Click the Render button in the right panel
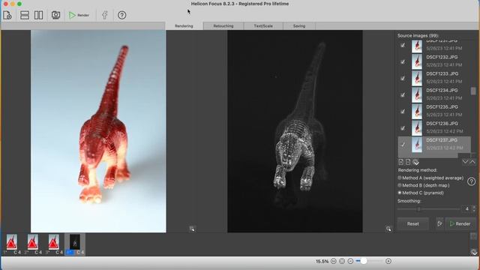 [460, 223]
